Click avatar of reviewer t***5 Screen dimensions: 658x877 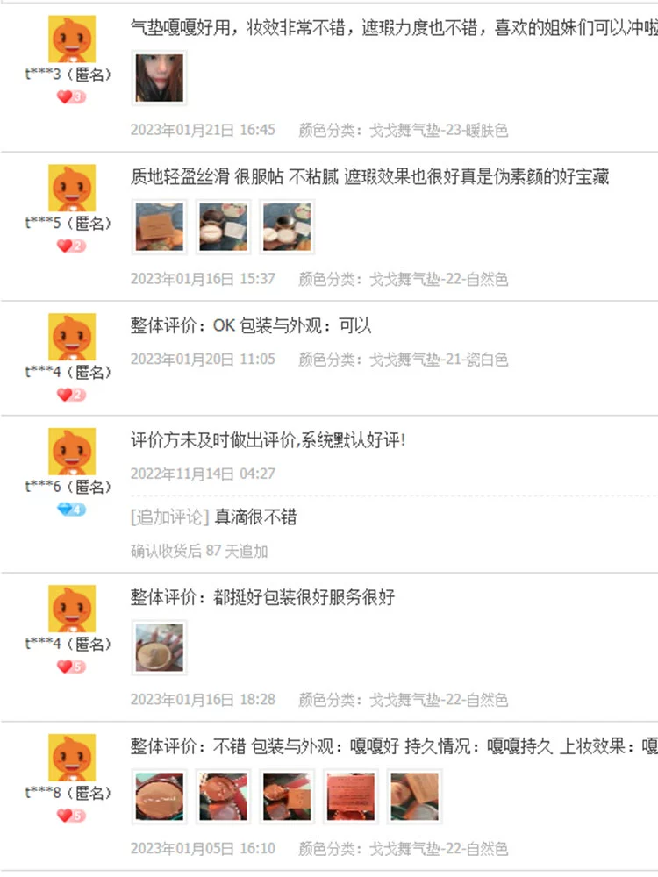72,188
